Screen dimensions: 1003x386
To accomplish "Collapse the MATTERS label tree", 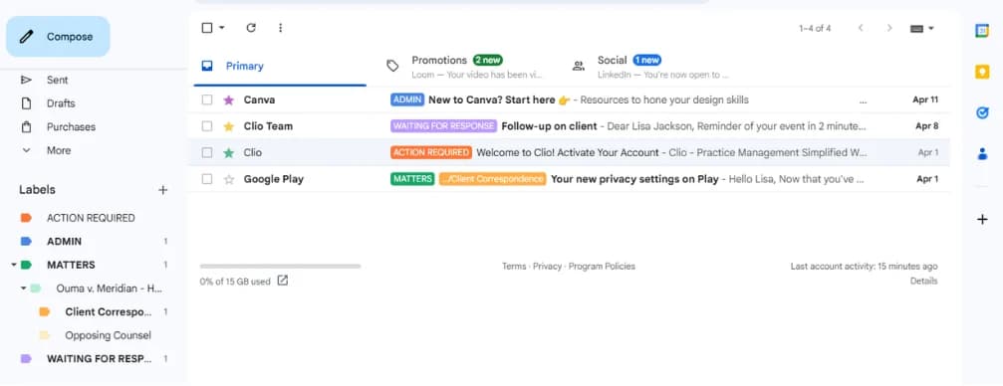I will click(x=13, y=265).
